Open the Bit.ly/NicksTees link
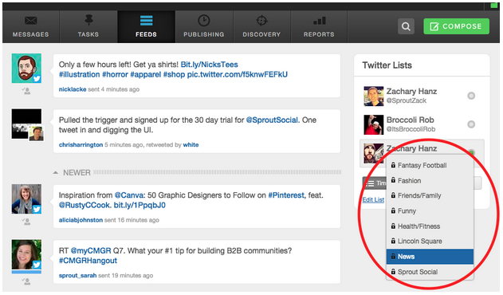This screenshot has height=295, width=503. pyautogui.click(x=209, y=65)
